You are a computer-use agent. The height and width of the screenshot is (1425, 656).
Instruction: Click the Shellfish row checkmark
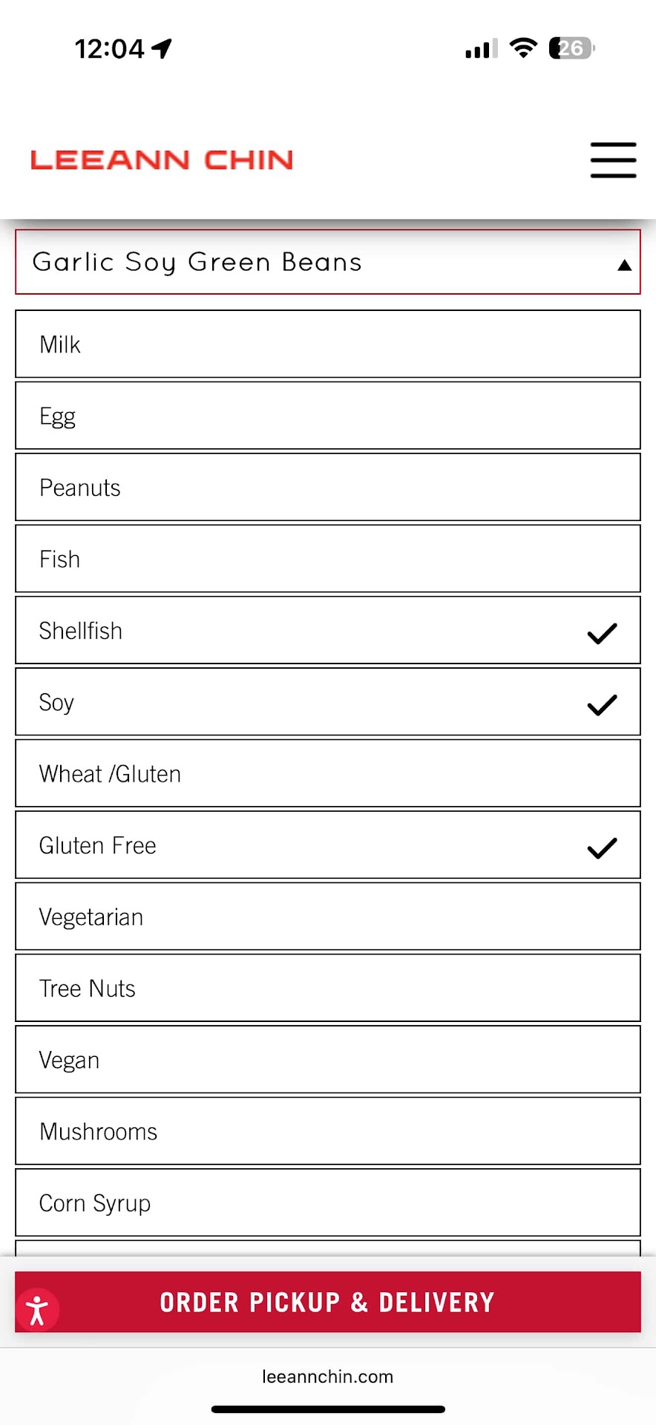[x=602, y=632]
